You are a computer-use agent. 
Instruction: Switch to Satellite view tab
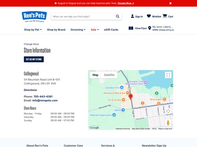point(109,75)
